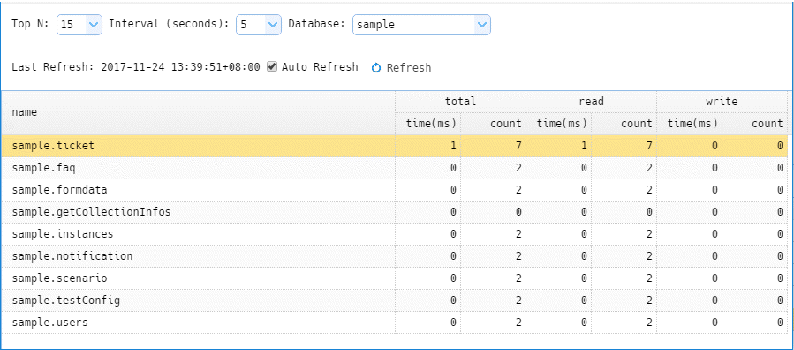This screenshot has height=350, width=794.
Task: Toggle the Auto Refresh checkbox
Action: click(x=272, y=66)
